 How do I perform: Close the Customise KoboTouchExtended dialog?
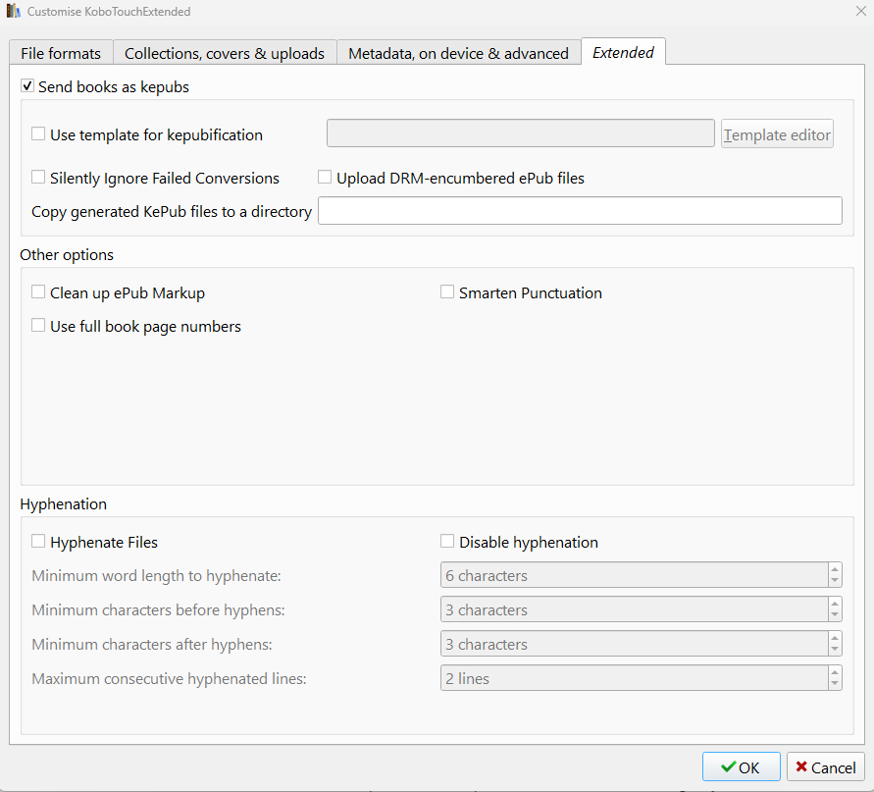point(860,11)
